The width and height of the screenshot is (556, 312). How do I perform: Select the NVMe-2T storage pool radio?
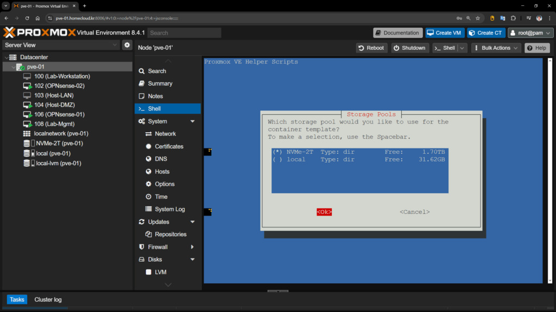pyautogui.click(x=277, y=152)
